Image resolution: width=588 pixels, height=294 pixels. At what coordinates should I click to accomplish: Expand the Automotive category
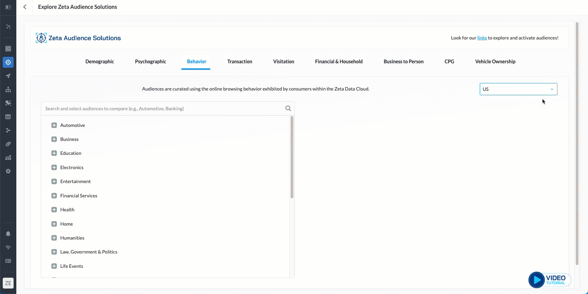[x=54, y=125]
